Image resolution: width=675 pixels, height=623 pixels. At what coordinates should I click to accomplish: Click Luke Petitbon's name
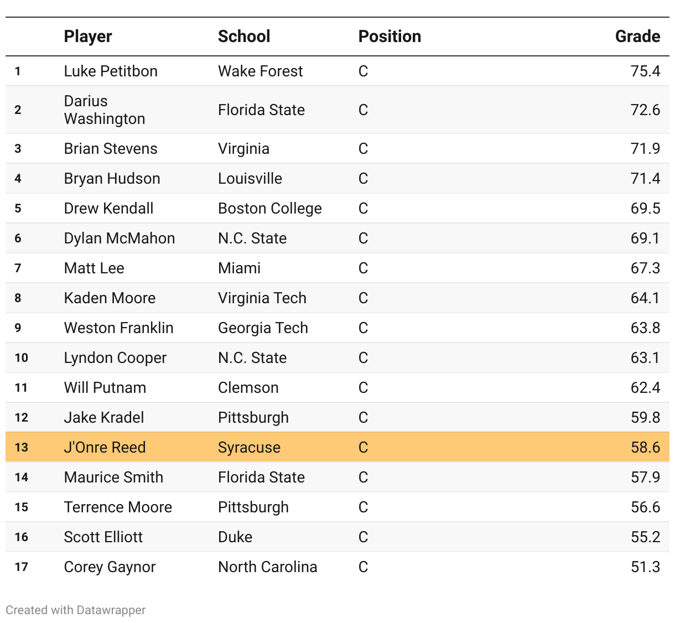pos(111,71)
